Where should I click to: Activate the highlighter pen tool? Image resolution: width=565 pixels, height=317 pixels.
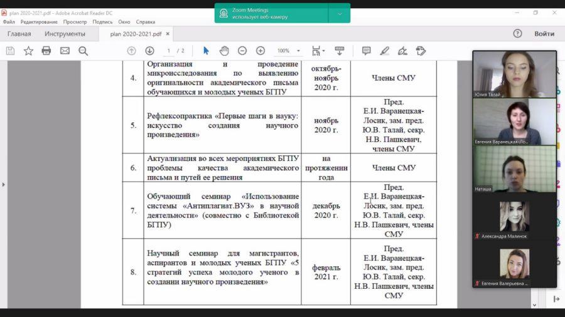[384, 51]
